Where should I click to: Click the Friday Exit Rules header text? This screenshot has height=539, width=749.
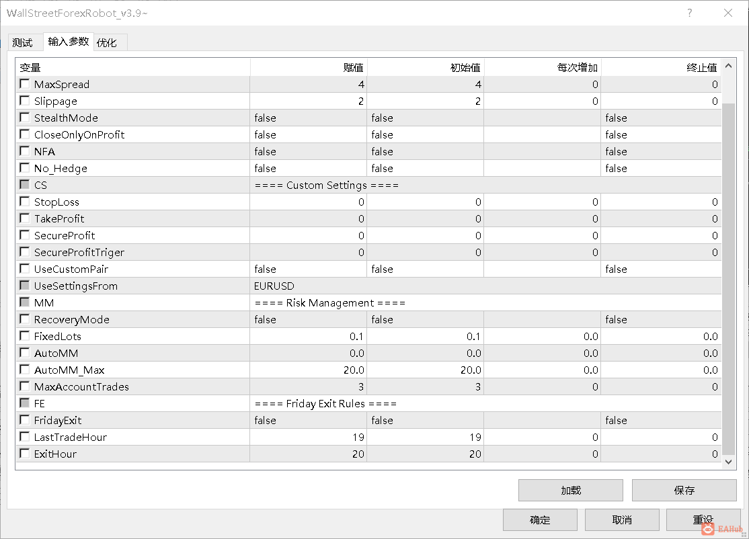(326, 403)
